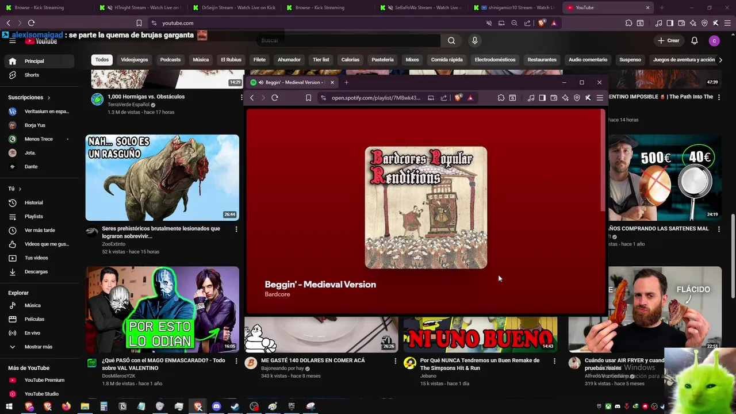Open the ZooExtinto channel link

(x=113, y=244)
